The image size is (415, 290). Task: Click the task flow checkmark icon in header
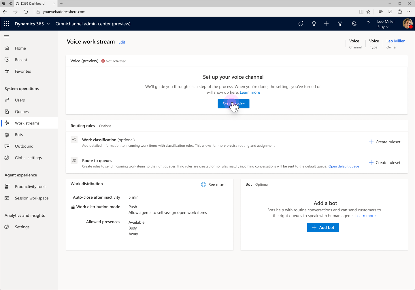(x=301, y=24)
